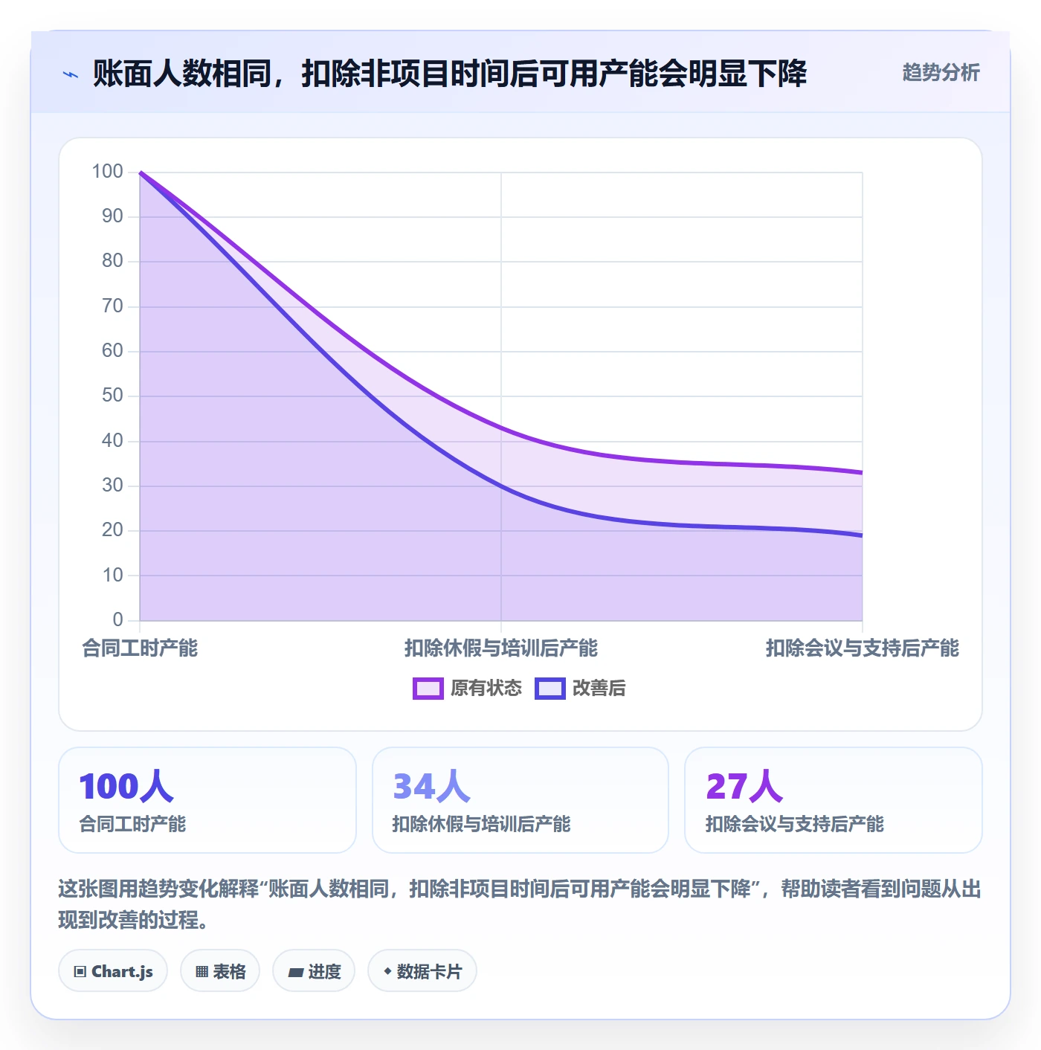1041x1050 pixels.
Task: Click the 进度 chip bar icon
Action: click(296, 972)
